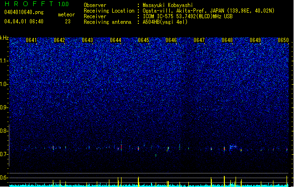
Task: Click the Receiver label
Action: 95,16
